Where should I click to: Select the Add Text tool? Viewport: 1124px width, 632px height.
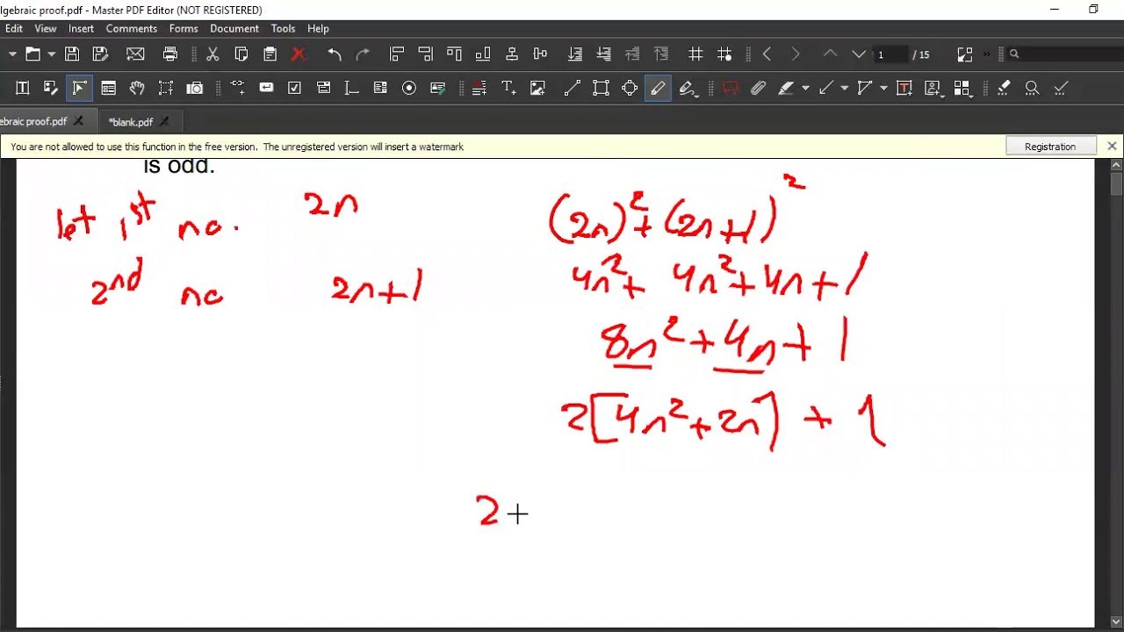tap(508, 88)
